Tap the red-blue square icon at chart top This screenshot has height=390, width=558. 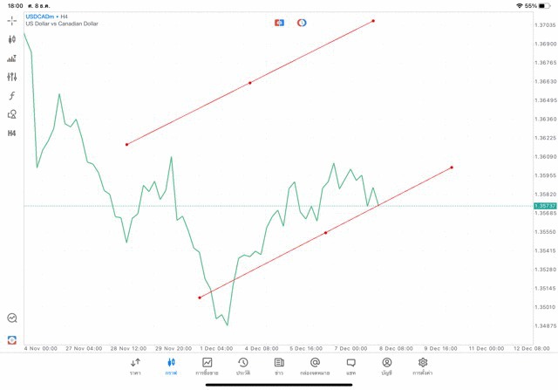[x=280, y=23]
